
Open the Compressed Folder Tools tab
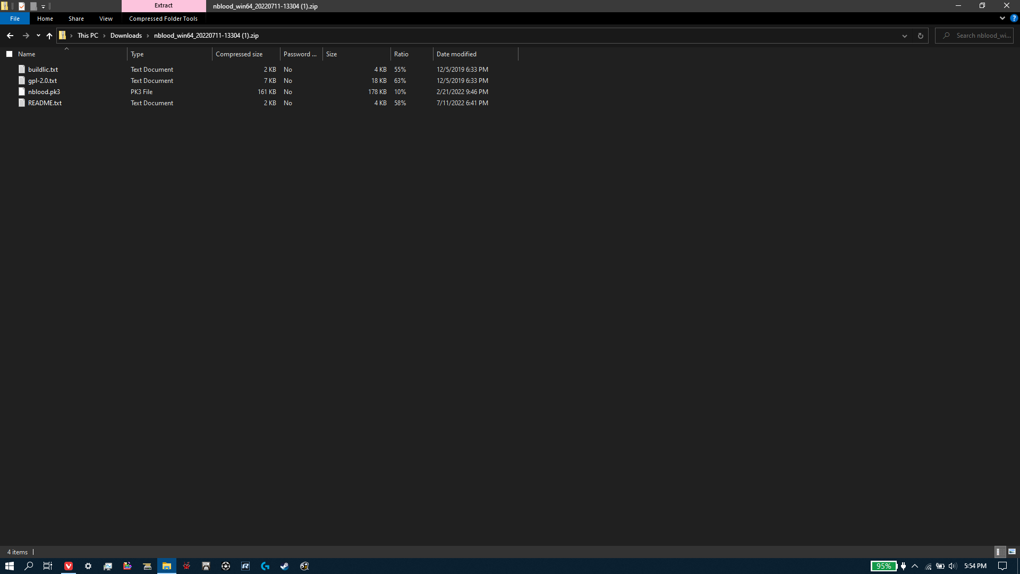point(163,18)
